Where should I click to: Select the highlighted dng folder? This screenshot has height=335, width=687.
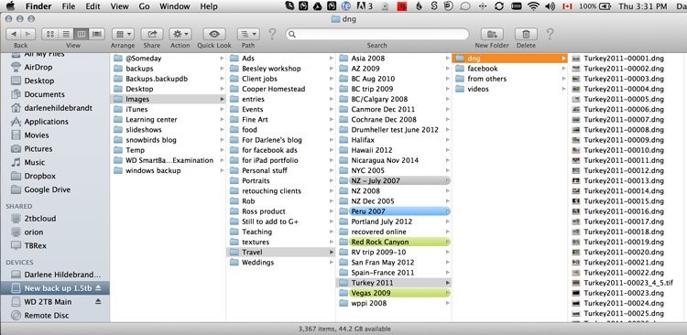point(509,59)
